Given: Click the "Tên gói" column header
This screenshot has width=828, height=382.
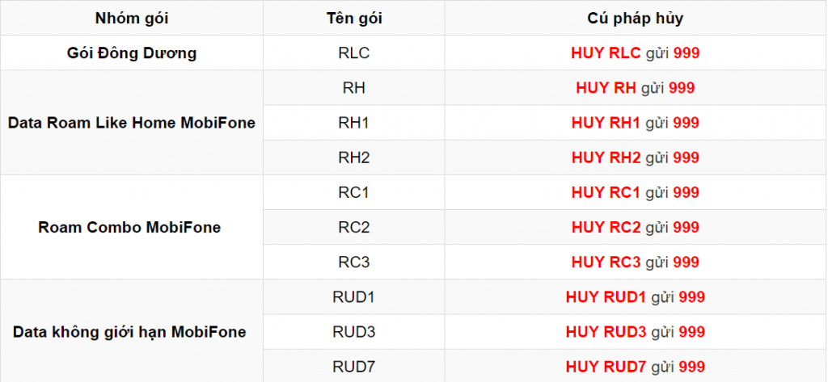Looking at the screenshot, I should click(x=354, y=18).
